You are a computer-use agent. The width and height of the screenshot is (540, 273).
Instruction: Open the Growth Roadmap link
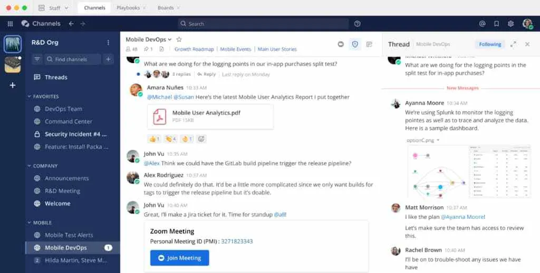[194, 49]
